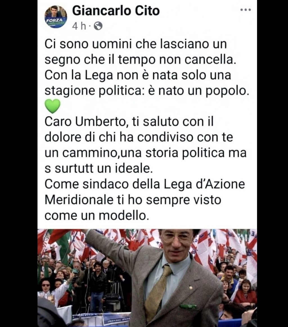The width and height of the screenshot is (288, 327).
Task: Open the attached rally photo
Action: [147, 278]
